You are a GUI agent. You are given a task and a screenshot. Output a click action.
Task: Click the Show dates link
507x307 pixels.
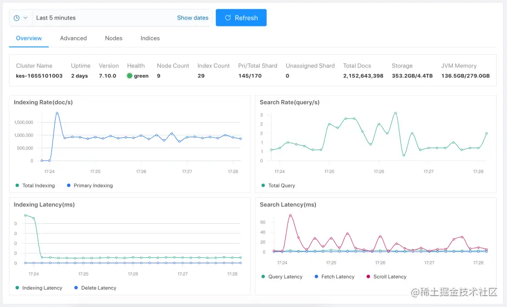(x=193, y=18)
